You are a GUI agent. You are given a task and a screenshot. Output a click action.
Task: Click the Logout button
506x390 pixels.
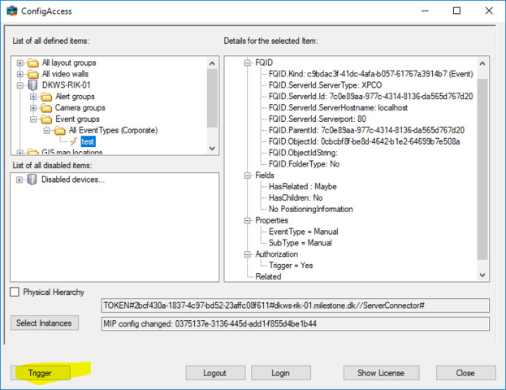pyautogui.click(x=215, y=373)
